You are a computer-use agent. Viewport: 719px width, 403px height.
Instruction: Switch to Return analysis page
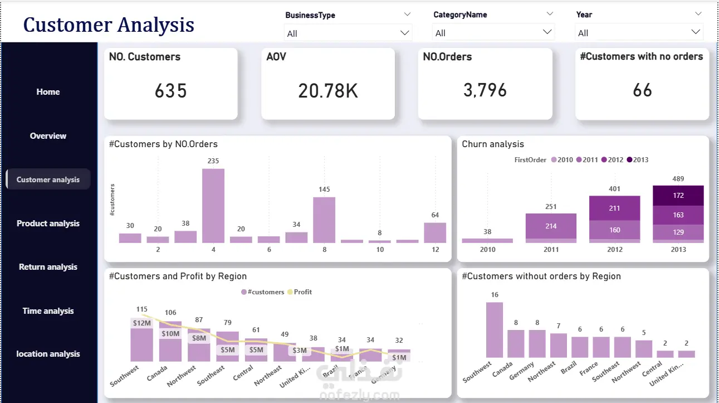[48, 267]
